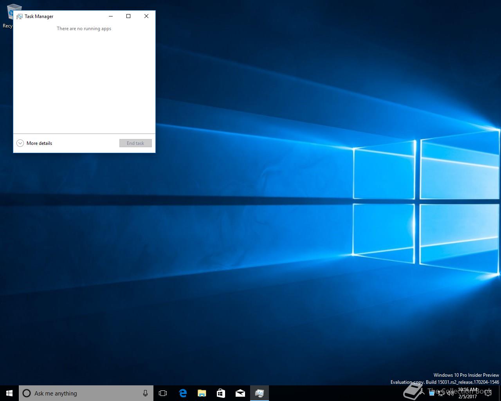This screenshot has width=501, height=401.
Task: Click the Task Manager taskbar button
Action: pos(259,393)
